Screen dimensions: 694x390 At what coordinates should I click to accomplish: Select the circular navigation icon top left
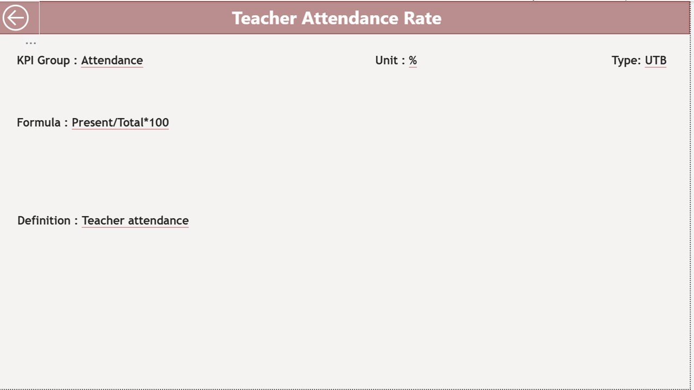pos(16,17)
